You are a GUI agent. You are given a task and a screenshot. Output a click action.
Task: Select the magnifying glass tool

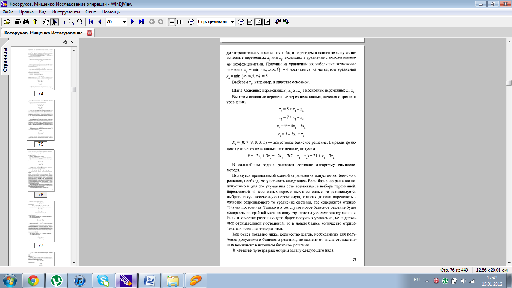click(71, 22)
